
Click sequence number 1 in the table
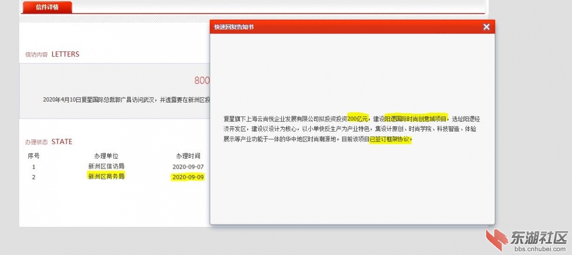(x=34, y=167)
